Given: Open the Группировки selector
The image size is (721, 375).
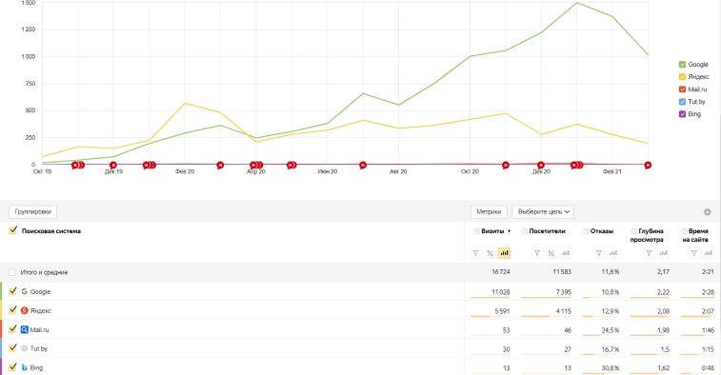Looking at the screenshot, I should [33, 212].
